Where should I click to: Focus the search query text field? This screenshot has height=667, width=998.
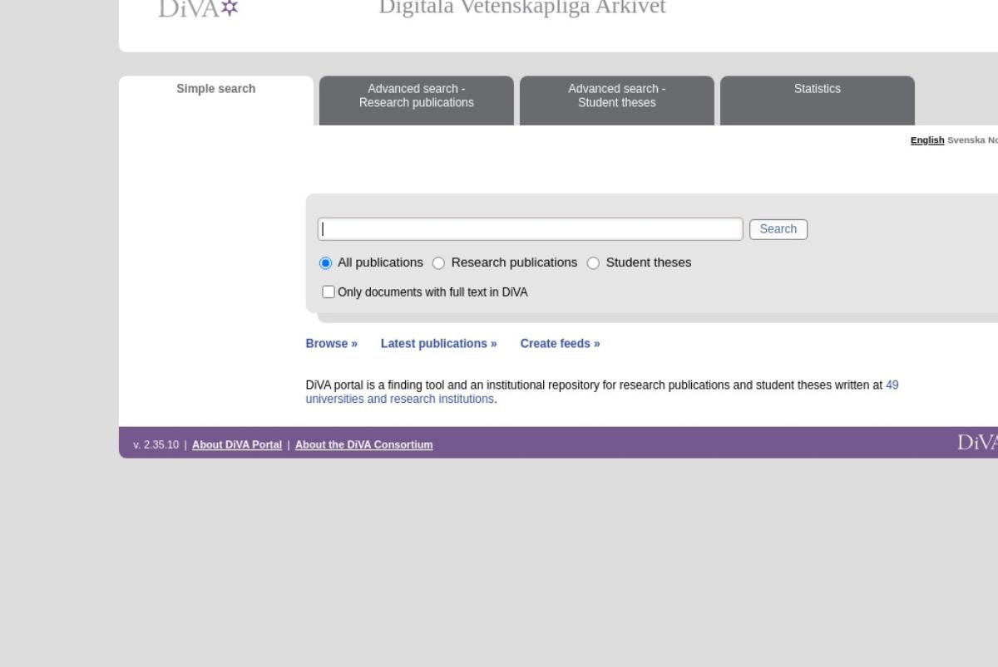[531, 229]
